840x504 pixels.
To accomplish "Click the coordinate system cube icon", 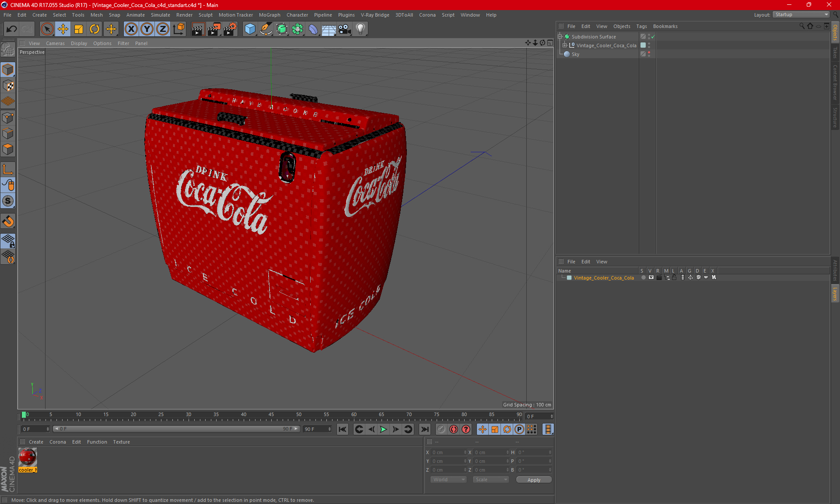I will pyautogui.click(x=179, y=29).
